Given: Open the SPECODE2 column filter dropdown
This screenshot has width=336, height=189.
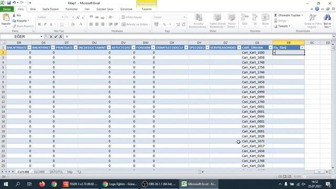Looking at the screenshot, I should (x=207, y=48).
